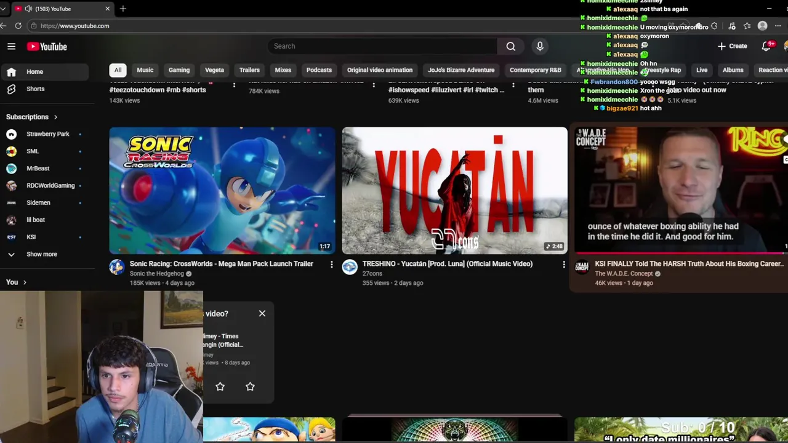The image size is (788, 443).
Task: Open the Strawberry Park subscription
Action: 44,134
